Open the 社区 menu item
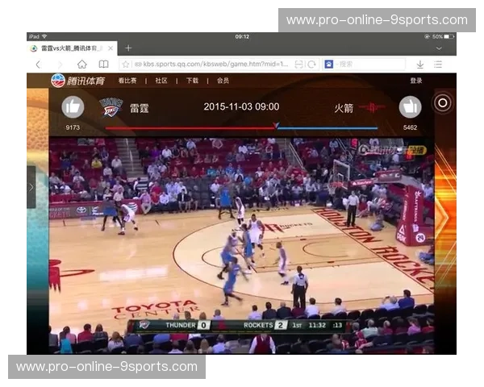Screen dimensions: 484x387 click(161, 81)
